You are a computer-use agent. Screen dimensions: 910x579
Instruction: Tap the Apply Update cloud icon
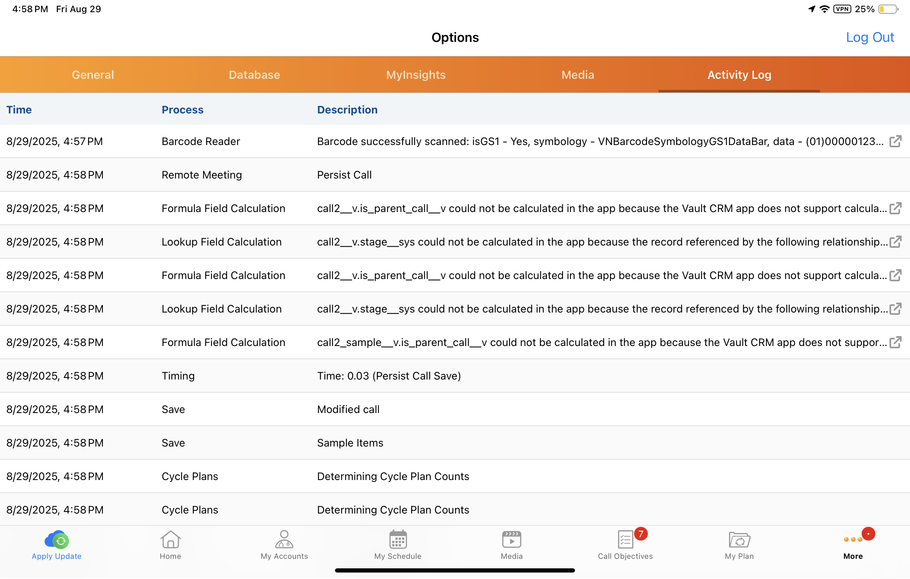tap(57, 540)
